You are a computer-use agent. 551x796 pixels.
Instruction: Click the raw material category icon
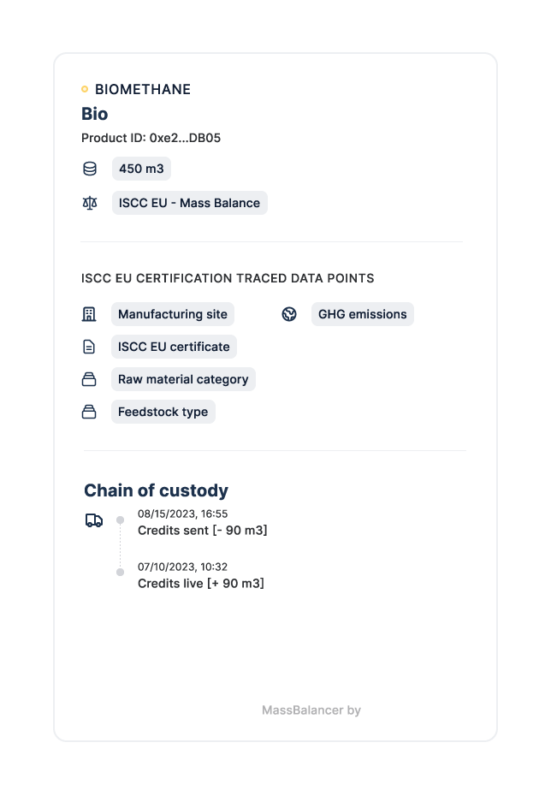coord(89,379)
